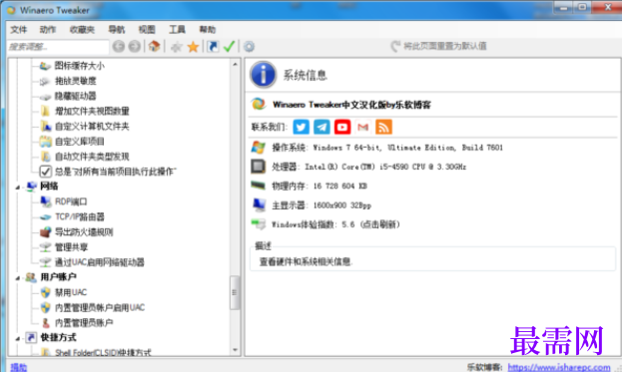Collapse the 网络 tree category
The width and height of the screenshot is (622, 372).
17,186
